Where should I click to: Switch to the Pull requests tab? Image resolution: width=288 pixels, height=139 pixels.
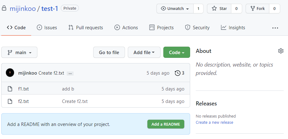86,28
